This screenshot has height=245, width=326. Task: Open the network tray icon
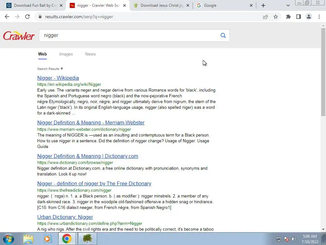[x=278, y=239]
